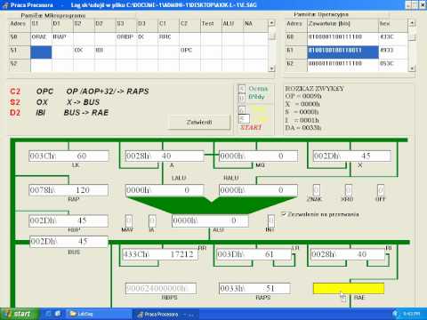The image size is (427, 320).
Task: Click the red START label
Action: pyautogui.click(x=251, y=127)
